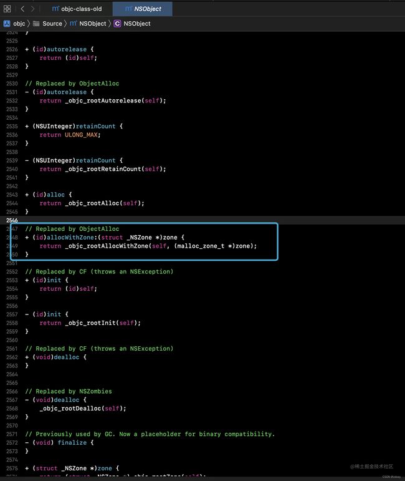Open the related items grid menu
Image resolution: width=405 pixels, height=481 pixels.
tap(7, 9)
